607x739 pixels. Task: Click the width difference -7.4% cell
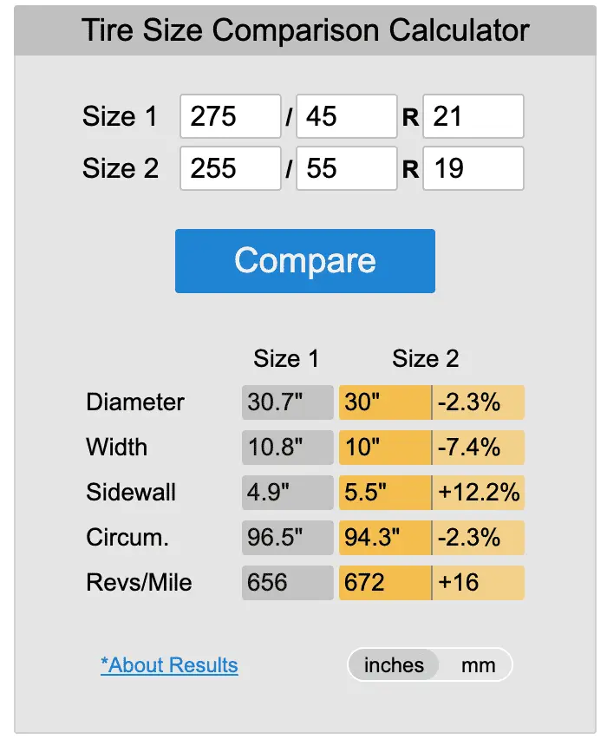(x=478, y=448)
